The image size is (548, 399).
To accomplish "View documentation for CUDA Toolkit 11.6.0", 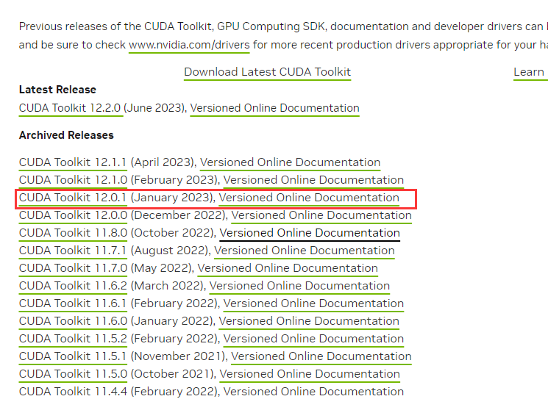I will click(309, 321).
